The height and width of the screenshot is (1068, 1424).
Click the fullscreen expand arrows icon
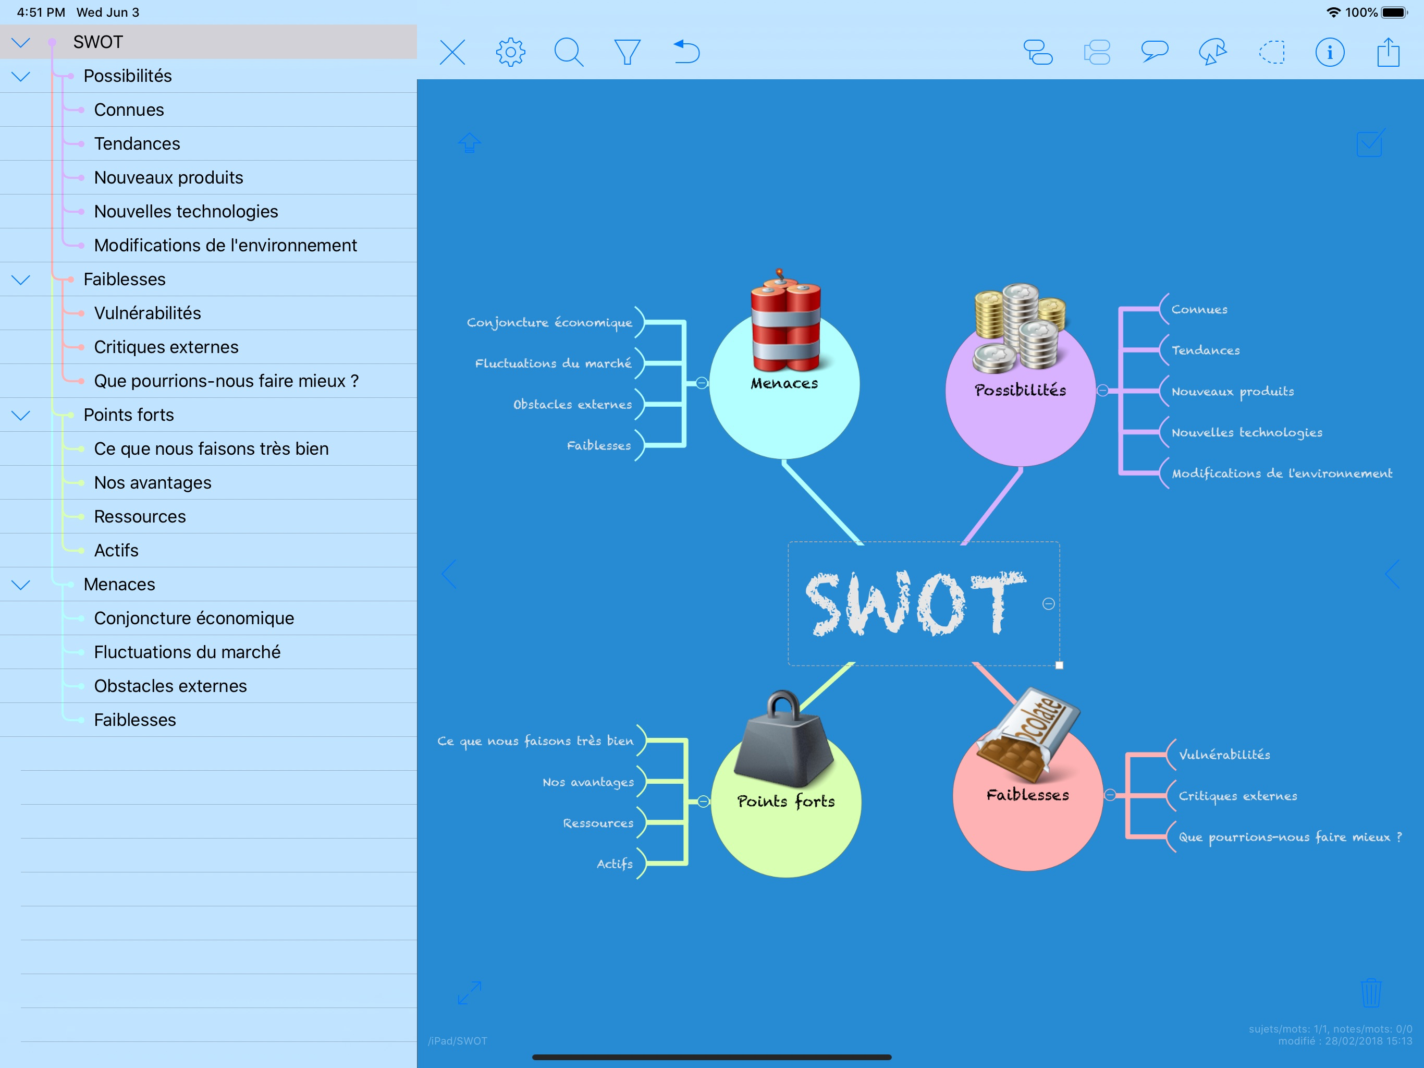[x=469, y=992]
